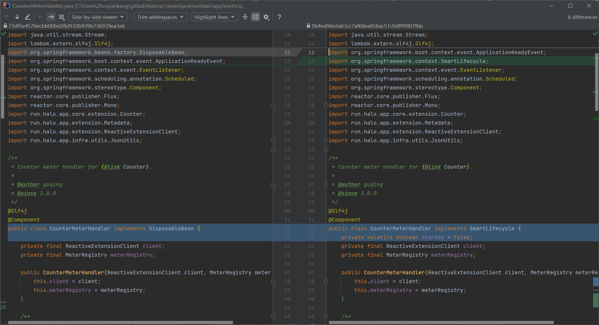
Task: Open diff settings gear menu
Action: [x=266, y=17]
